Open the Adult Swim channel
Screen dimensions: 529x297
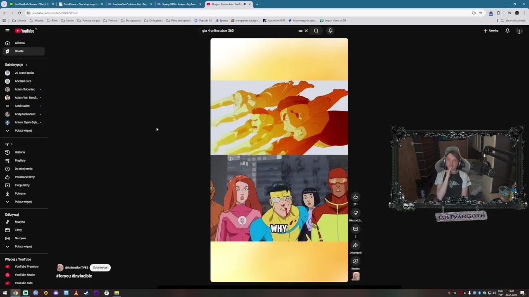pyautogui.click(x=24, y=106)
